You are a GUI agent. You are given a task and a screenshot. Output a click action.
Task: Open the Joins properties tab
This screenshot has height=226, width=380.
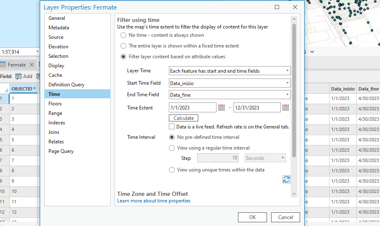(54, 132)
